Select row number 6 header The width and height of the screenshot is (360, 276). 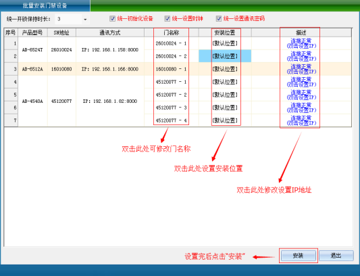[x=11, y=108]
